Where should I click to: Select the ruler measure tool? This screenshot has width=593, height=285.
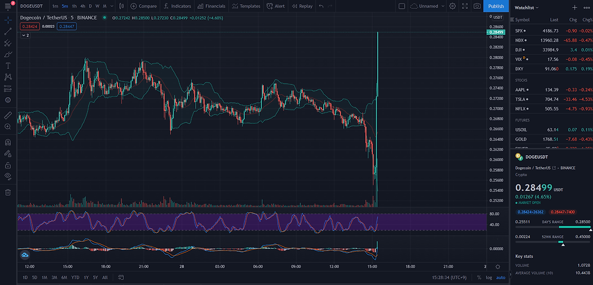8,116
